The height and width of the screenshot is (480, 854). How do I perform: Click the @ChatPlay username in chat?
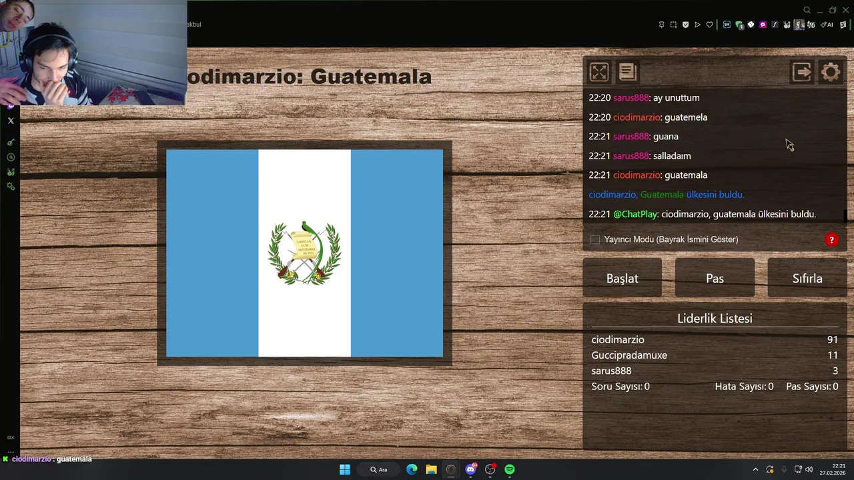(635, 214)
